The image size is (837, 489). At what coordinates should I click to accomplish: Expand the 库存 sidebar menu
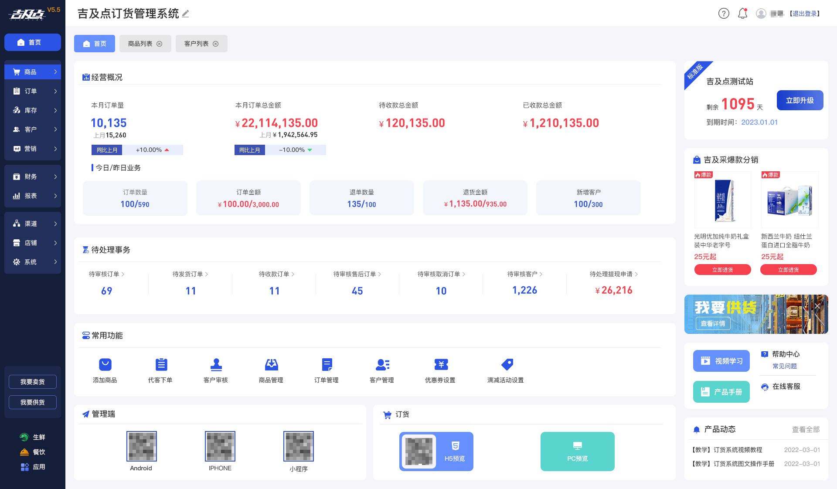(33, 110)
